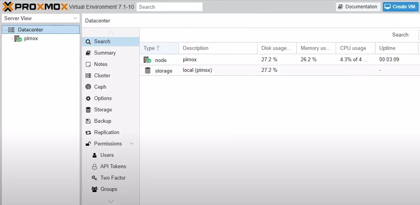The width and height of the screenshot is (420, 205).
Task: Collapse the Permissions submenu arrow
Action: [x=132, y=144]
